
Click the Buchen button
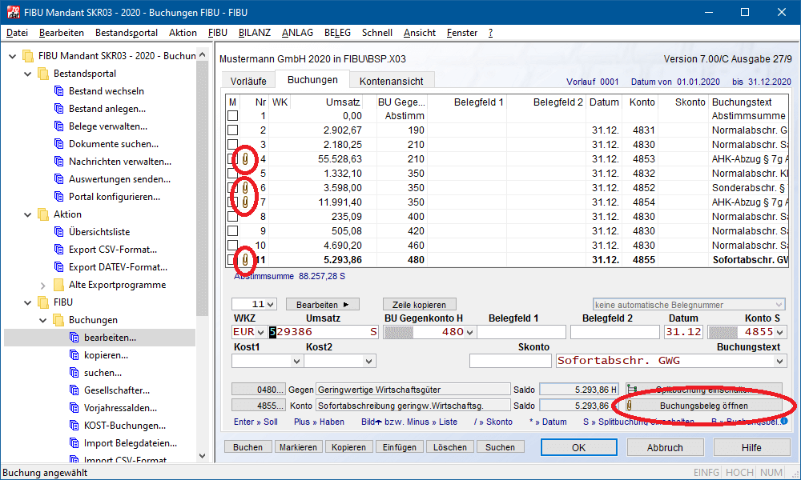(x=248, y=447)
